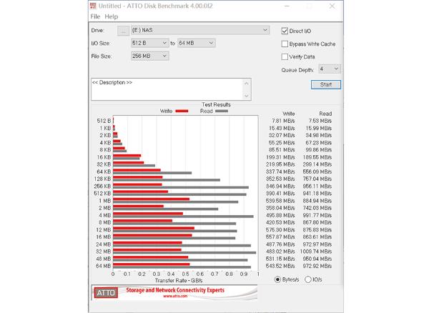Click into the Description text field
Screen dimensions: 429x313
(167, 89)
